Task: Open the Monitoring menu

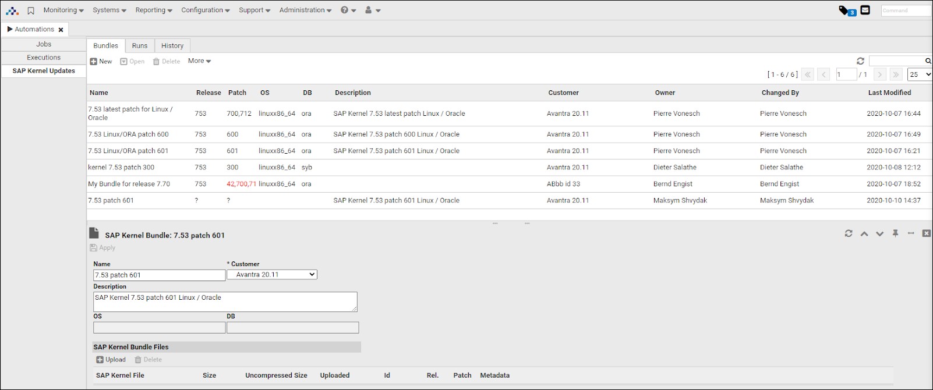Action: point(63,10)
